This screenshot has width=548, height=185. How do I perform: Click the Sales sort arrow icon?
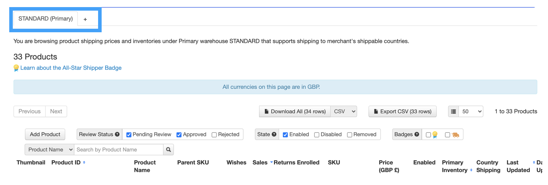pyautogui.click(x=272, y=162)
